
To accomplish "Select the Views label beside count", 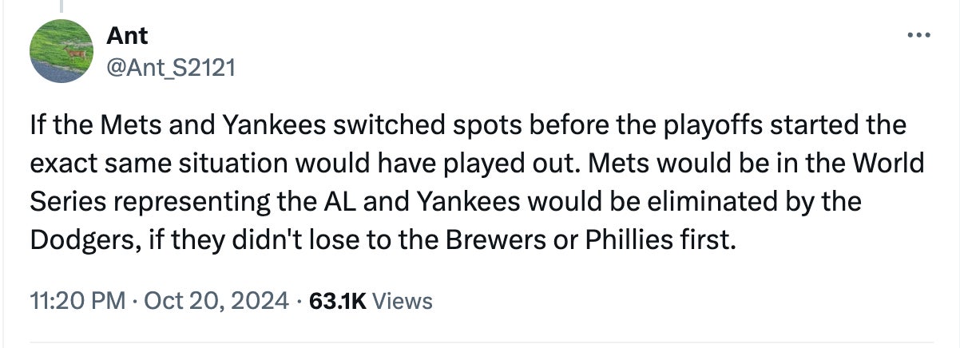I will [x=403, y=301].
